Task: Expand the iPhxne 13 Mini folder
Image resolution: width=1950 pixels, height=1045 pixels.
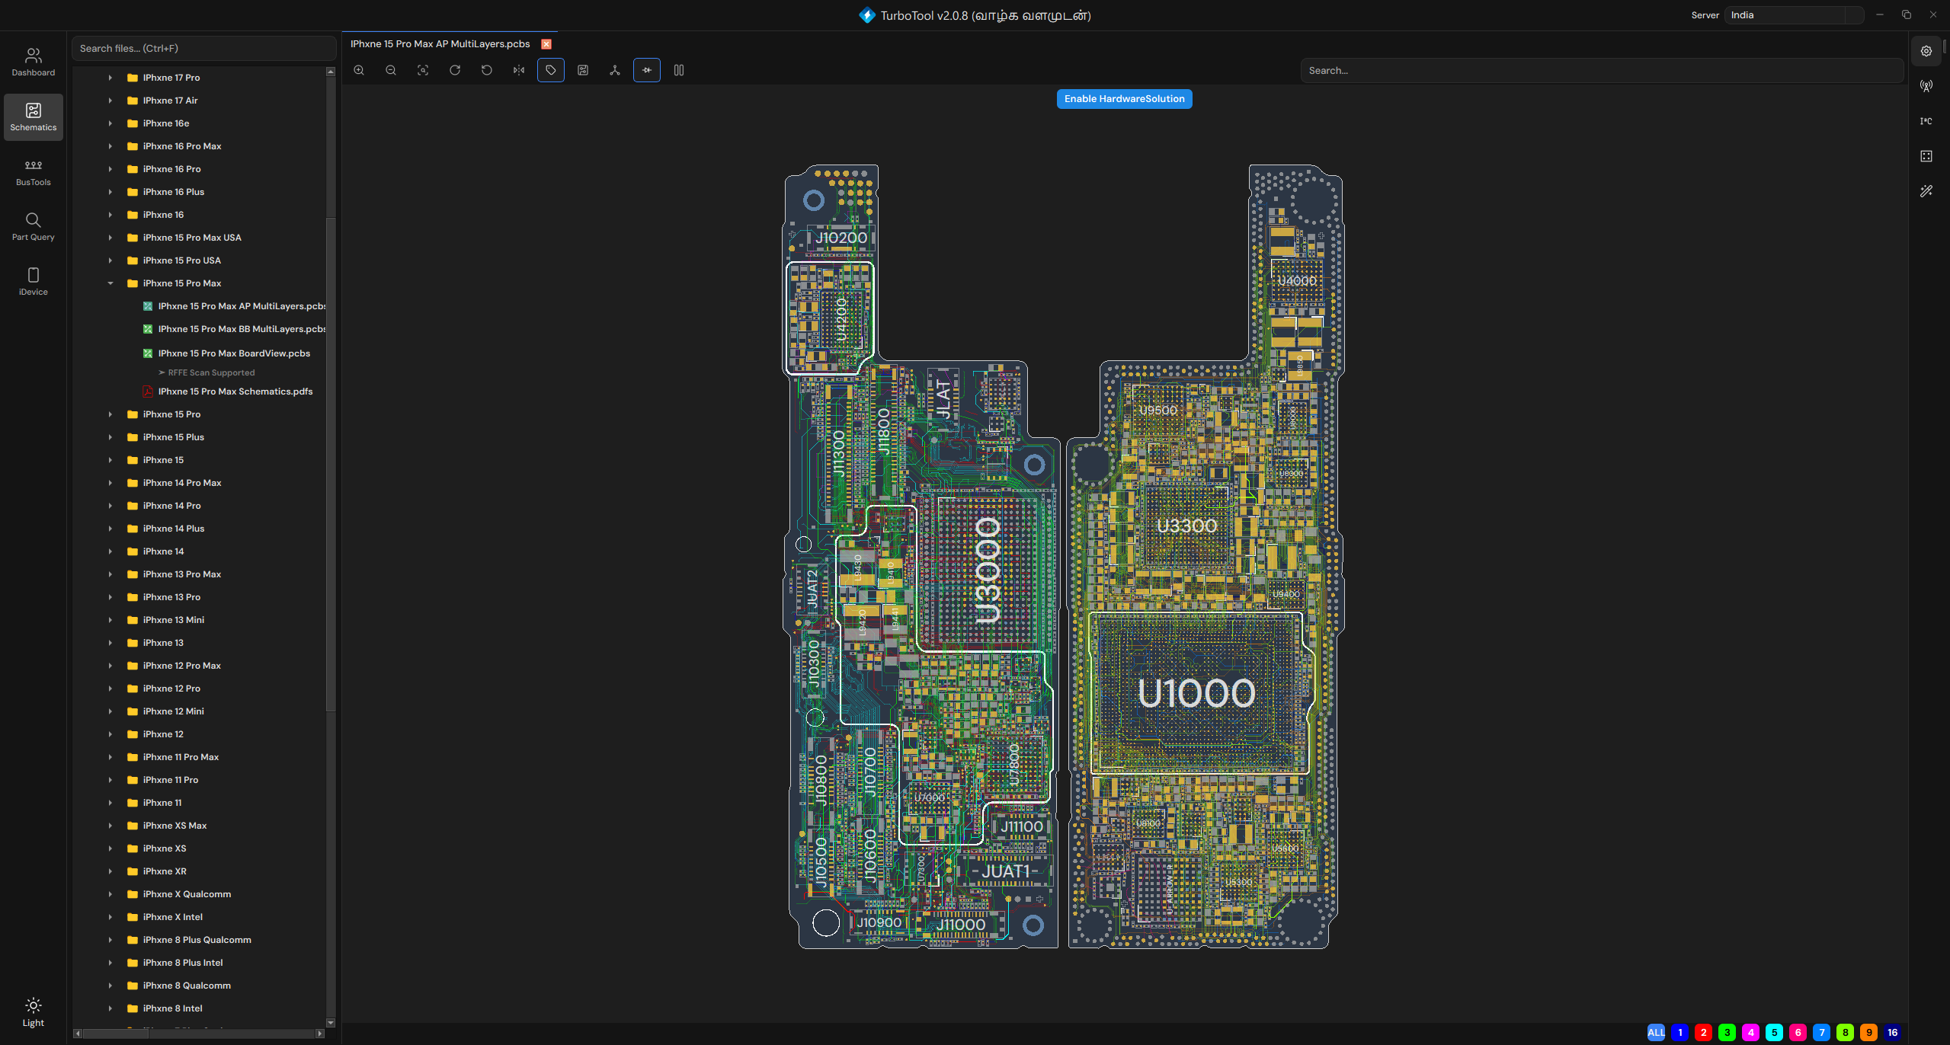Action: pos(110,620)
